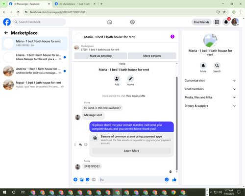Go to the Facebook home logo
The image size is (245, 196).
(7, 22)
